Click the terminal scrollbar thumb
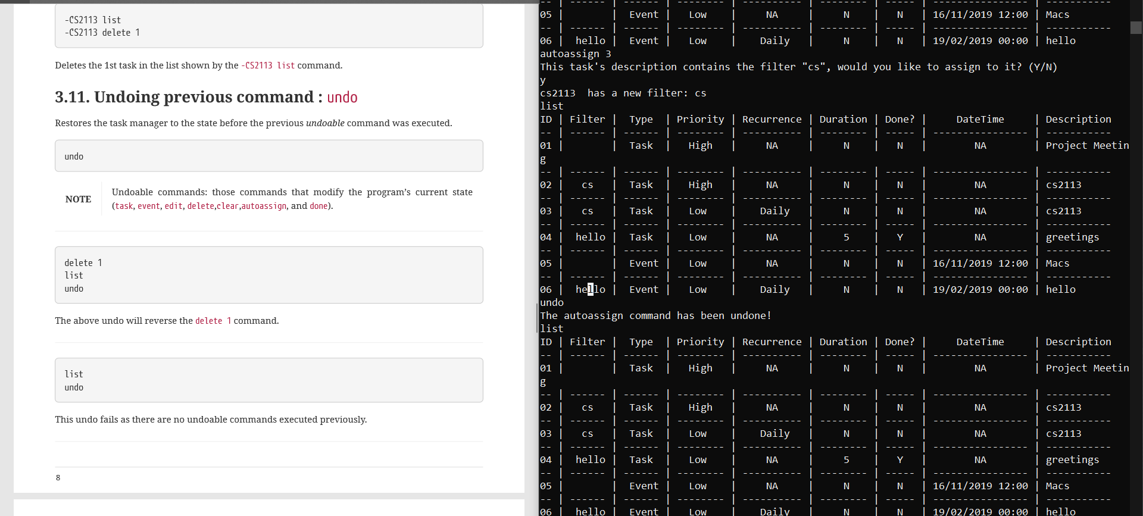The image size is (1143, 516). coord(1136,27)
